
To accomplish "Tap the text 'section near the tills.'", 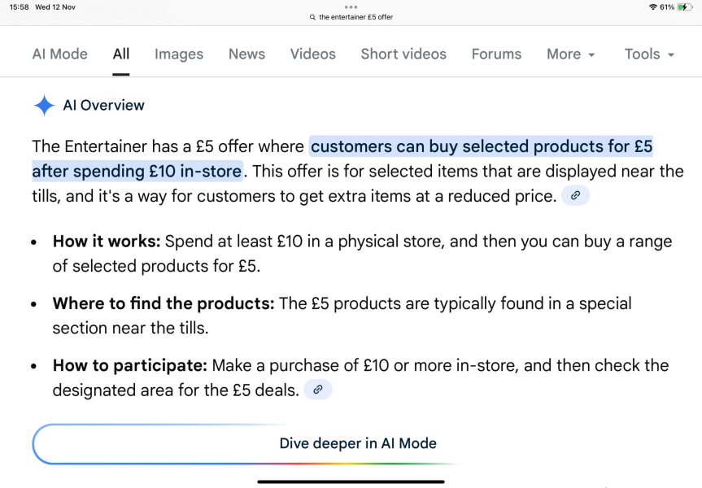I will tap(131, 328).
